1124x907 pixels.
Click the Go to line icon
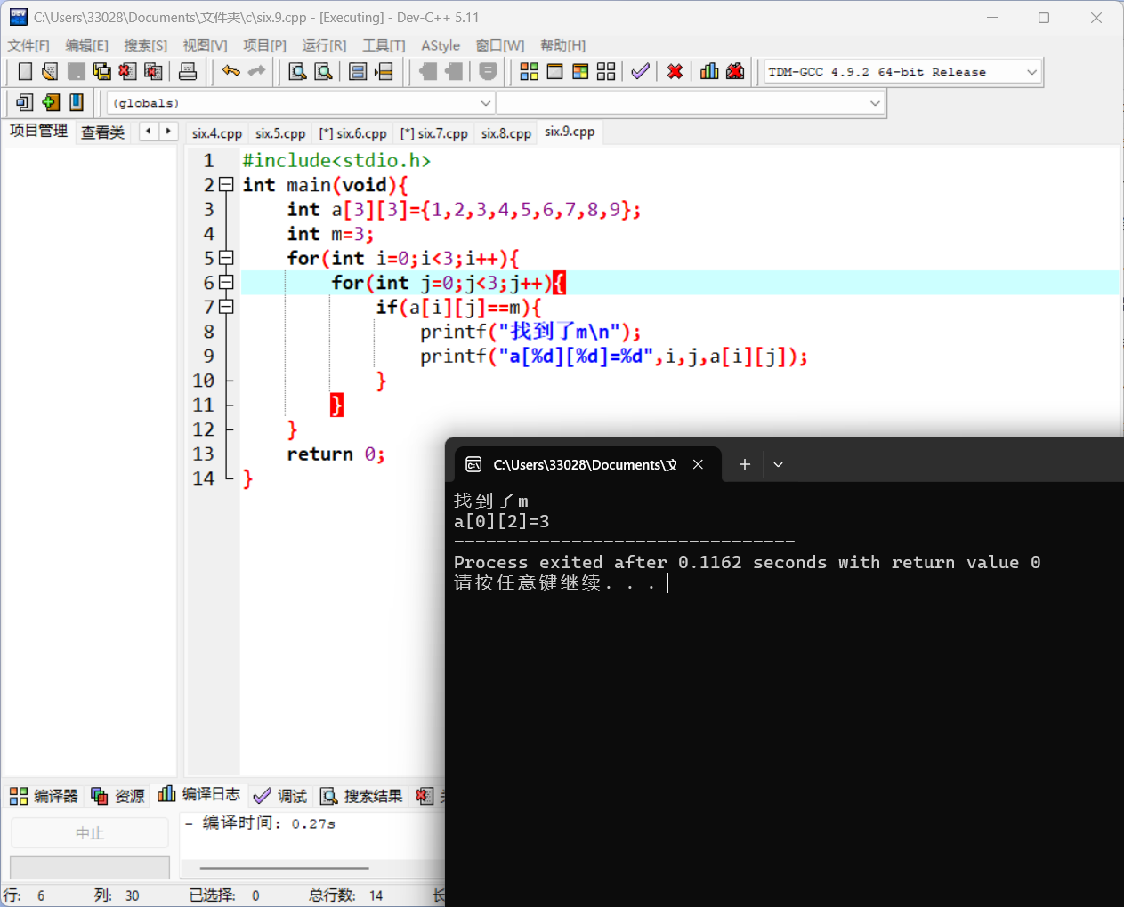(384, 71)
